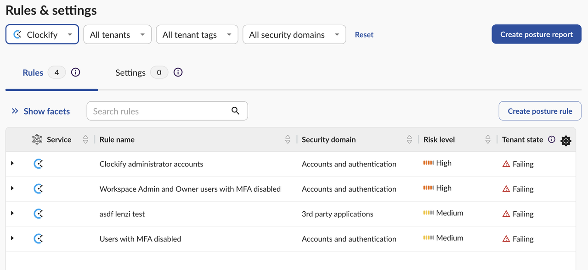Click the info icon beside Settings tab
This screenshot has height=270, width=588.
pos(178,72)
